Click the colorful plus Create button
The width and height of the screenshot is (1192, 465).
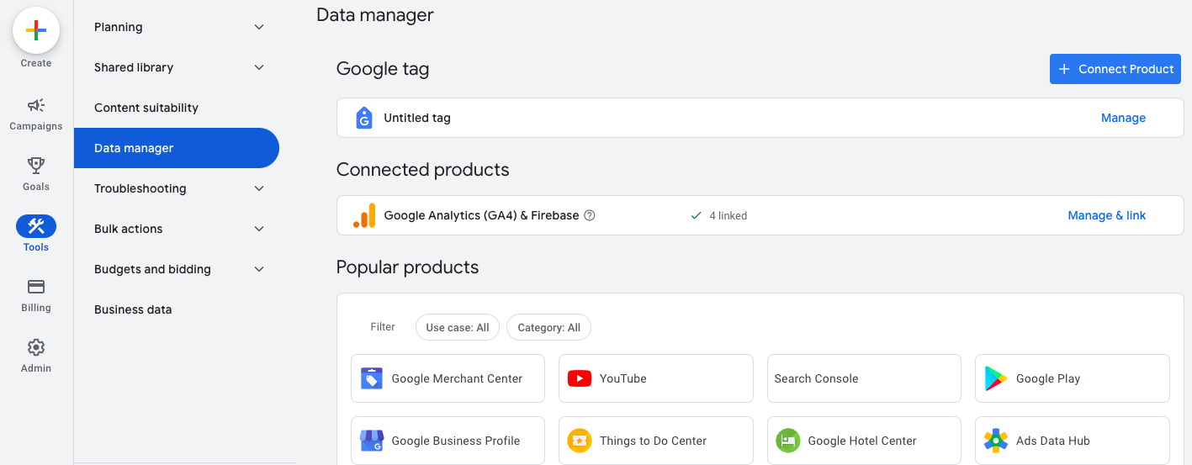pos(36,30)
